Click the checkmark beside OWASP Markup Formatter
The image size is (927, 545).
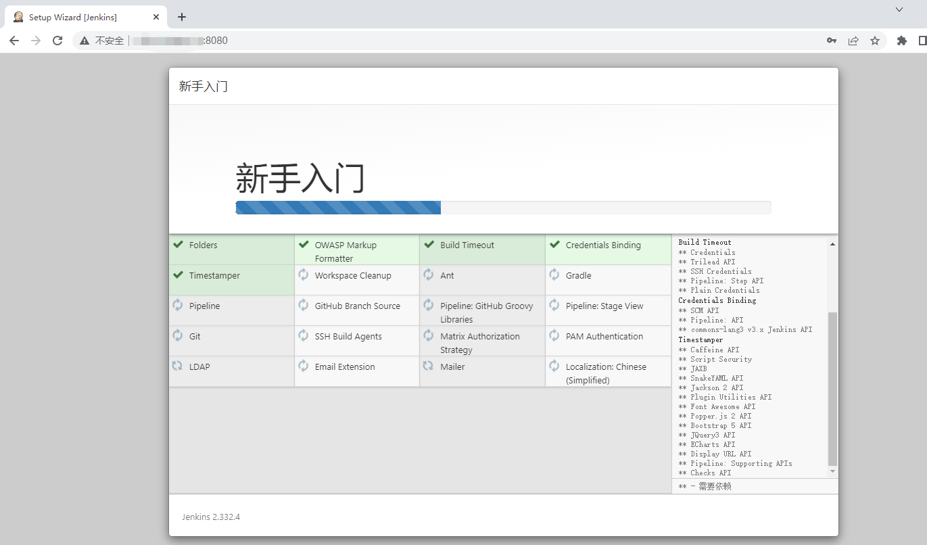[304, 245]
